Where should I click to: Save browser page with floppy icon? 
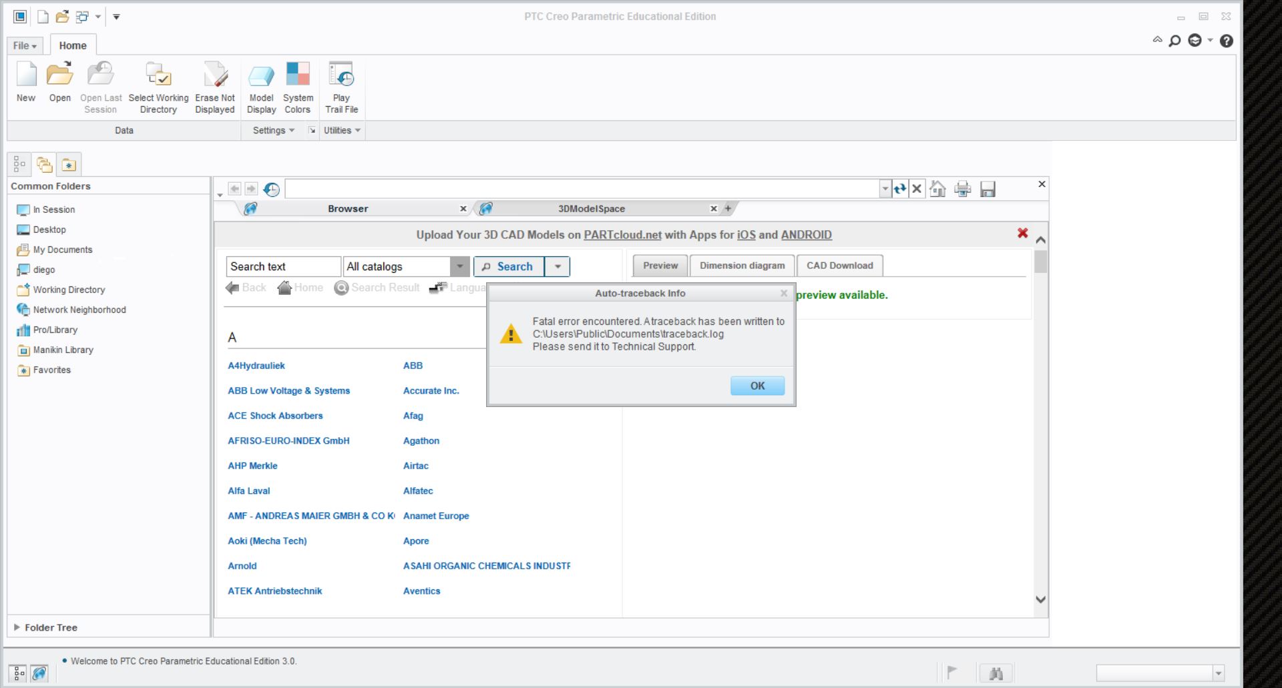click(988, 190)
